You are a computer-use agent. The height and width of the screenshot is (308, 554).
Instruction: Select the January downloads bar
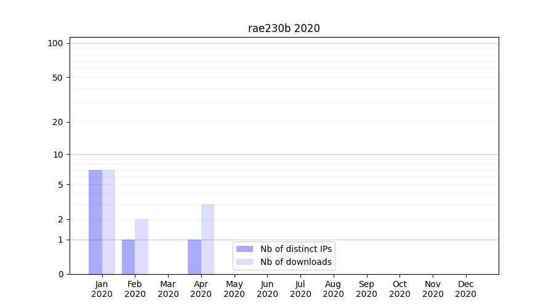click(x=109, y=222)
